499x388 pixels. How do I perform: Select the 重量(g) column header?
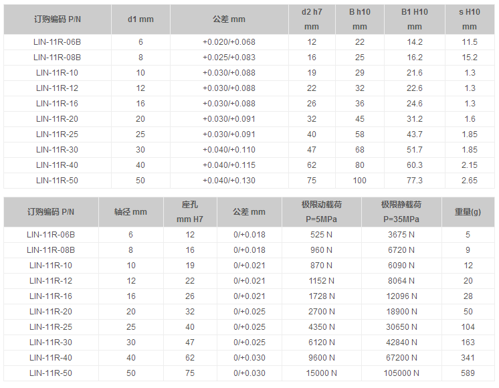(468, 212)
